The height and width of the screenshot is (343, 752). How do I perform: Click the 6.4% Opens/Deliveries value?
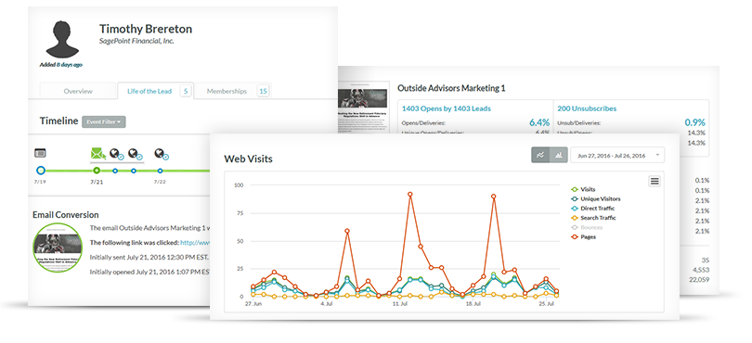539,122
